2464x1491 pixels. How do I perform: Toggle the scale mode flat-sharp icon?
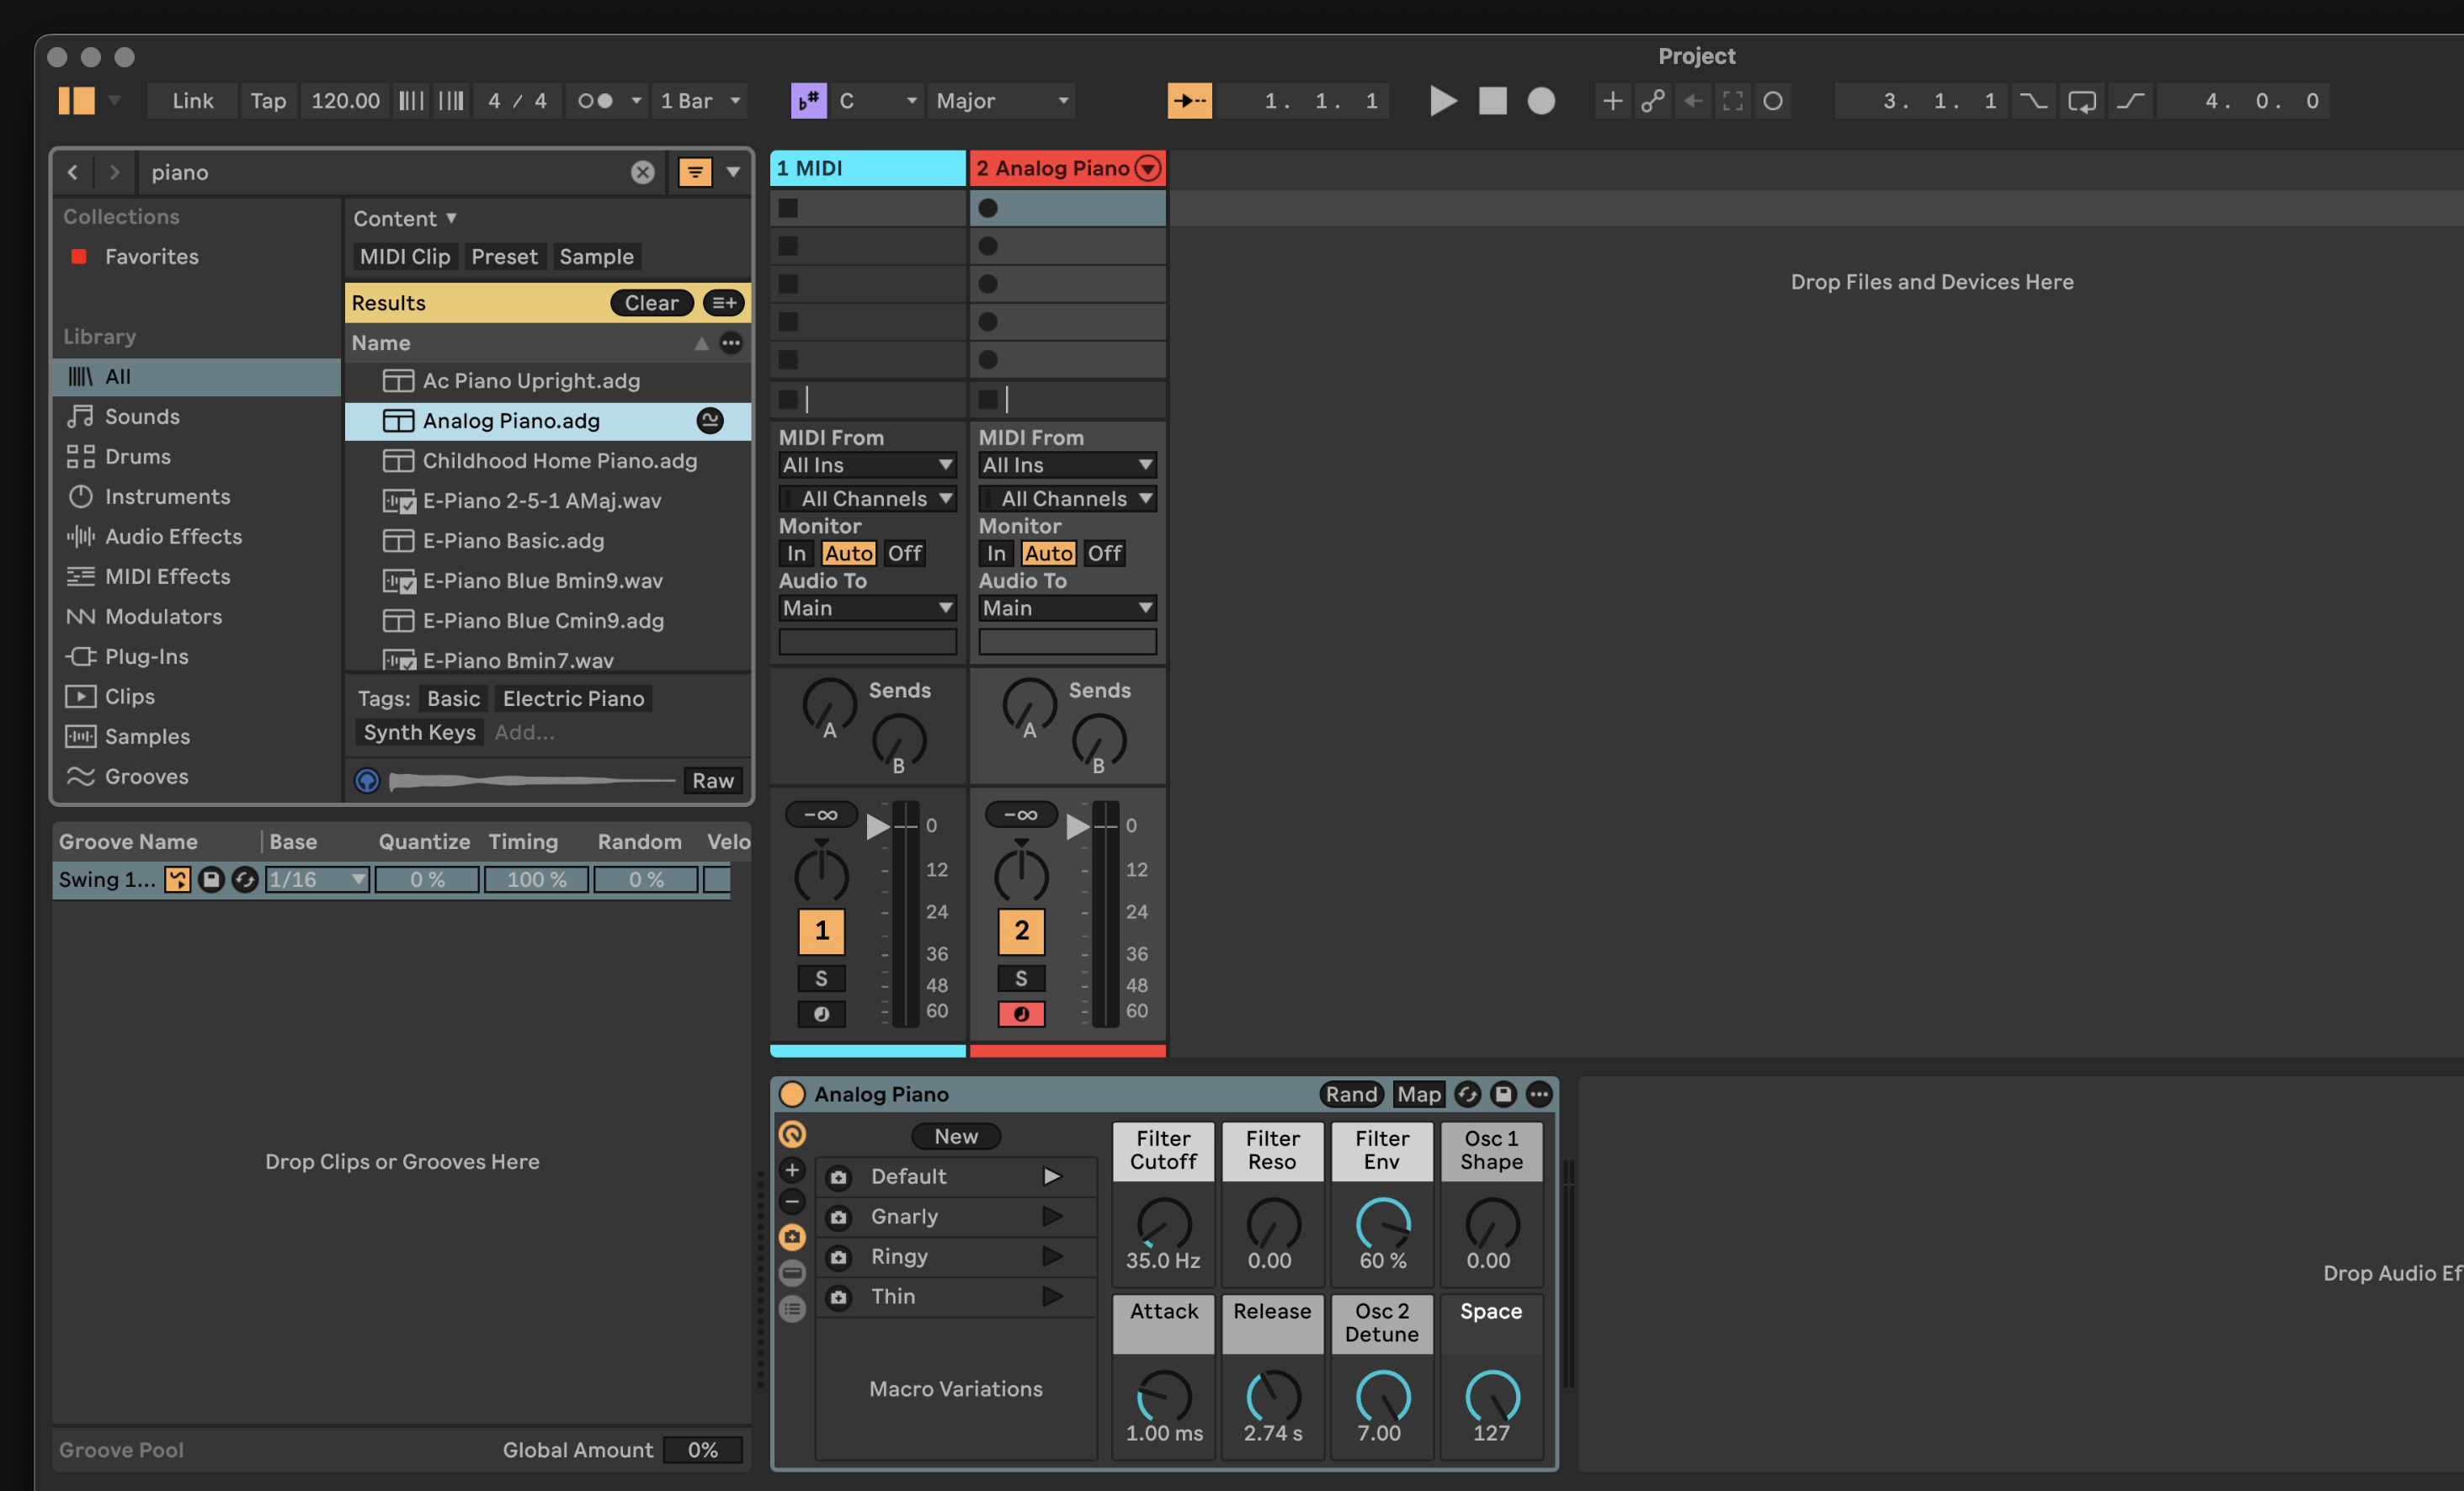pos(808,101)
